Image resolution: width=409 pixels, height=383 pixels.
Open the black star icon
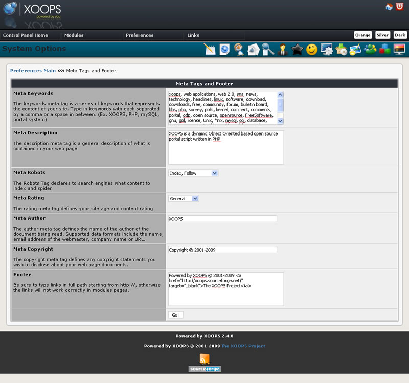coord(297,49)
